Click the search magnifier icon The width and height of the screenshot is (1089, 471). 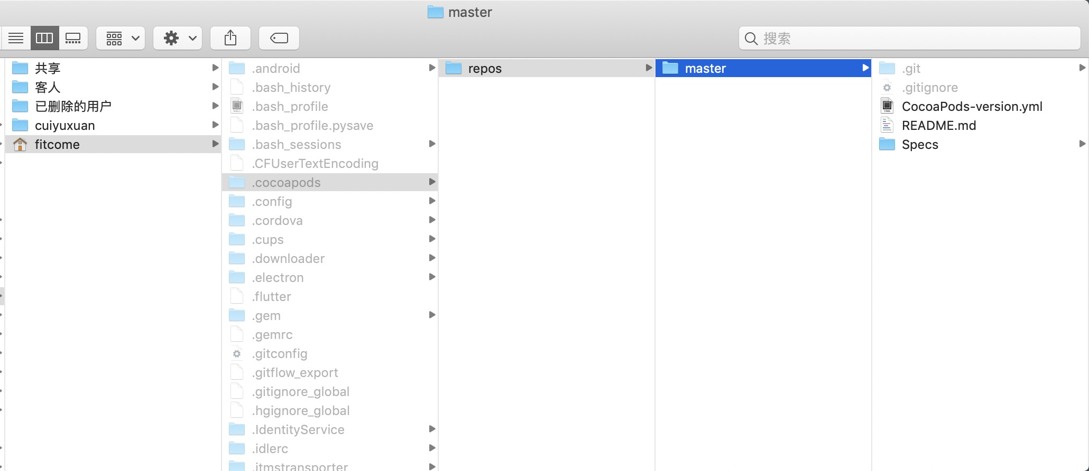click(x=751, y=38)
